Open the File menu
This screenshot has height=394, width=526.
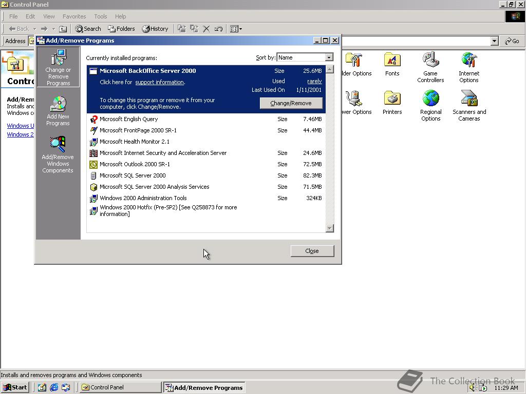13,16
